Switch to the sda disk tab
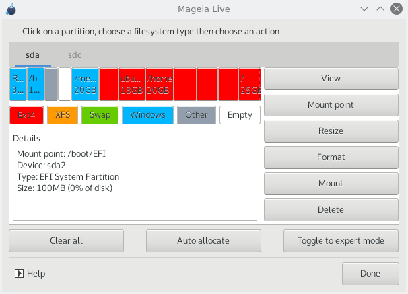 tap(32, 54)
